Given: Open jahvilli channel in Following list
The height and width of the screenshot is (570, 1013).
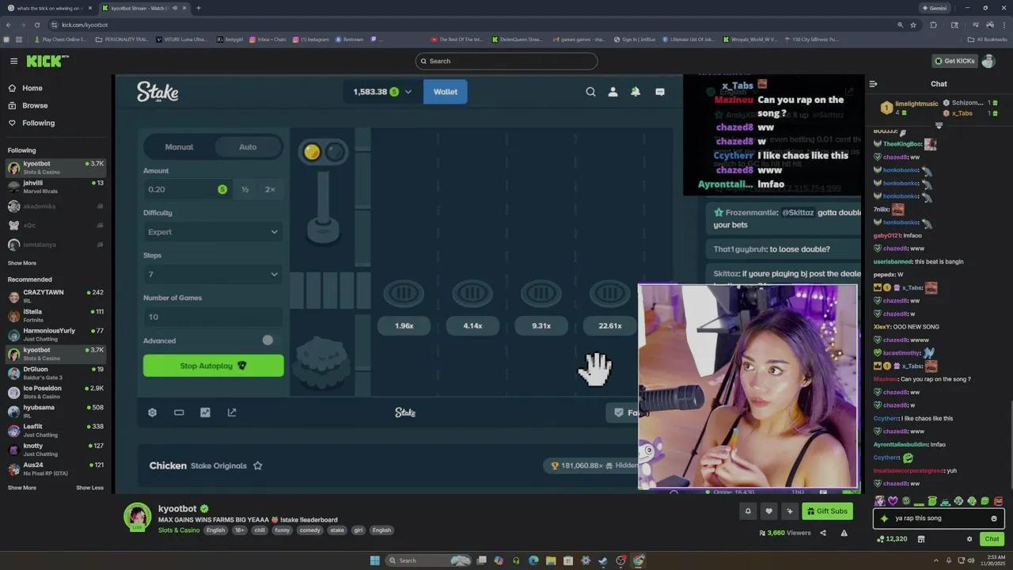Looking at the screenshot, I should point(55,187).
